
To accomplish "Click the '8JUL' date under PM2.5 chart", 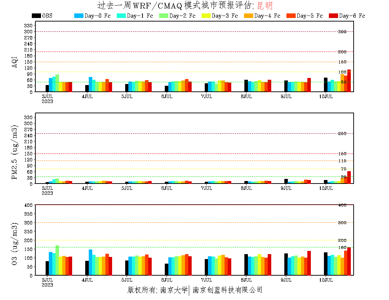I will 246,188.
